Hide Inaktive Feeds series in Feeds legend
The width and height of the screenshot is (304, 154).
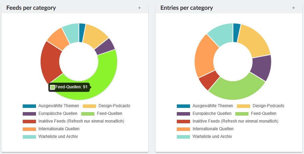tap(73, 121)
